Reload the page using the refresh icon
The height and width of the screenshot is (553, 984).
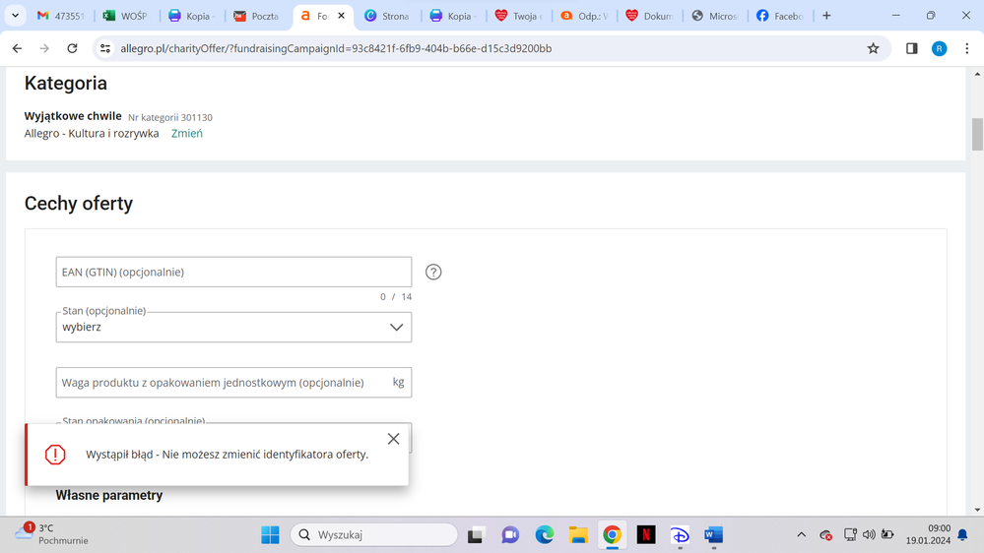(x=72, y=48)
